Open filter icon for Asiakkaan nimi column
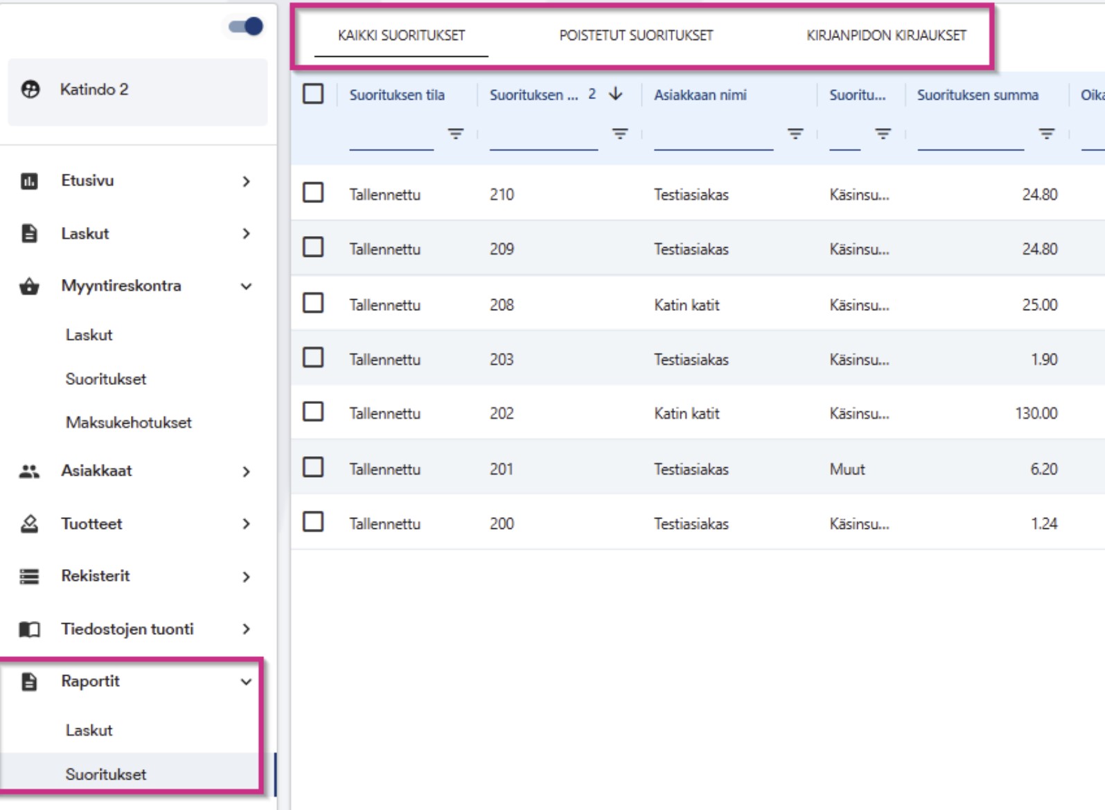This screenshot has height=810, width=1105. [x=795, y=134]
